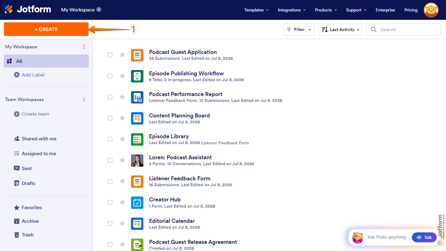The height and width of the screenshot is (251, 446).
Task: Click Podcast Guest Application form icon
Action: (137, 55)
